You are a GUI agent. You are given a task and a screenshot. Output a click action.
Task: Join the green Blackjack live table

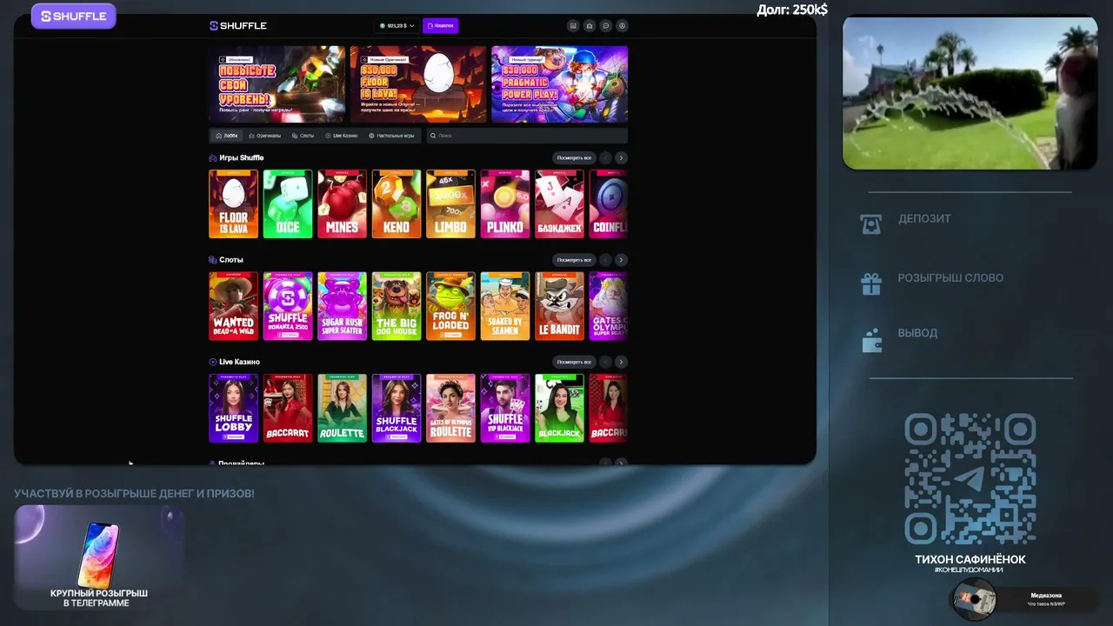pos(559,408)
